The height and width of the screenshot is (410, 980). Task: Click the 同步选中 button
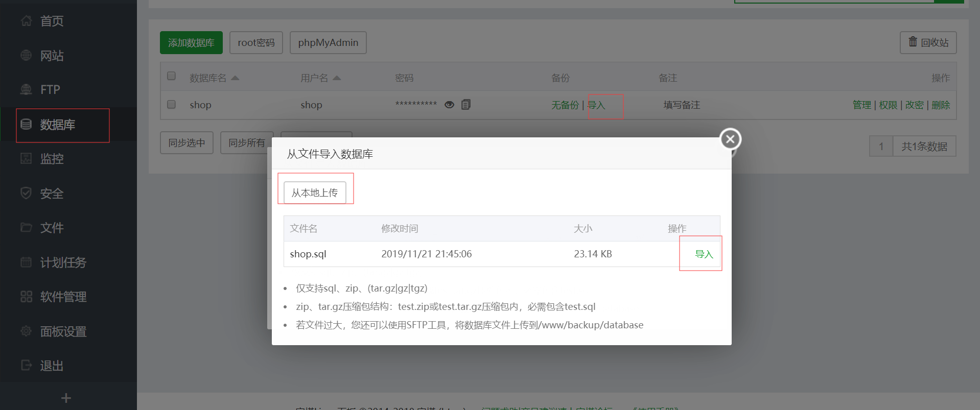tap(186, 142)
